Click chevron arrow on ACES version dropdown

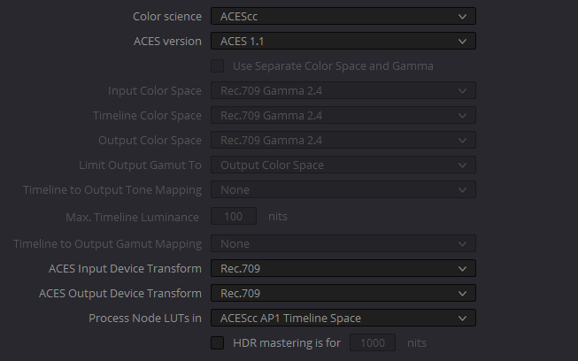pos(462,42)
